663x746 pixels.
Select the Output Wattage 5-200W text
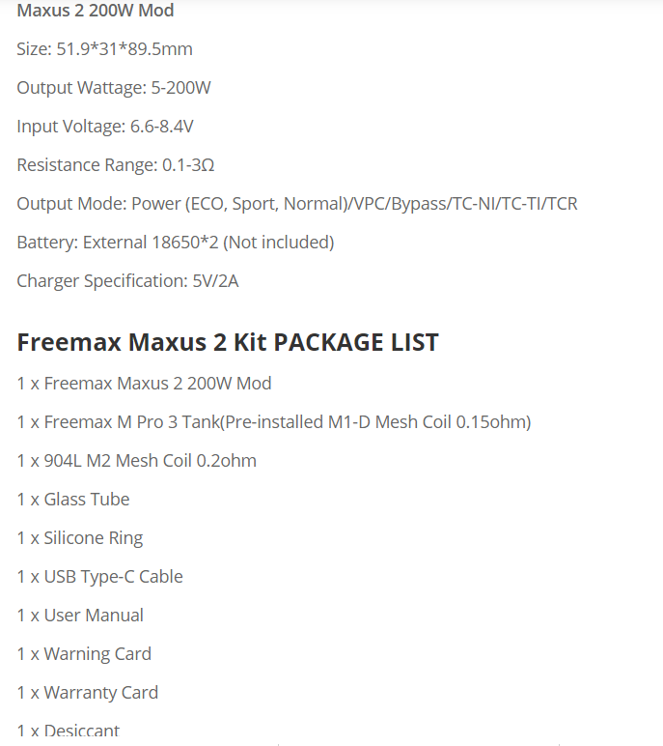[x=114, y=88]
